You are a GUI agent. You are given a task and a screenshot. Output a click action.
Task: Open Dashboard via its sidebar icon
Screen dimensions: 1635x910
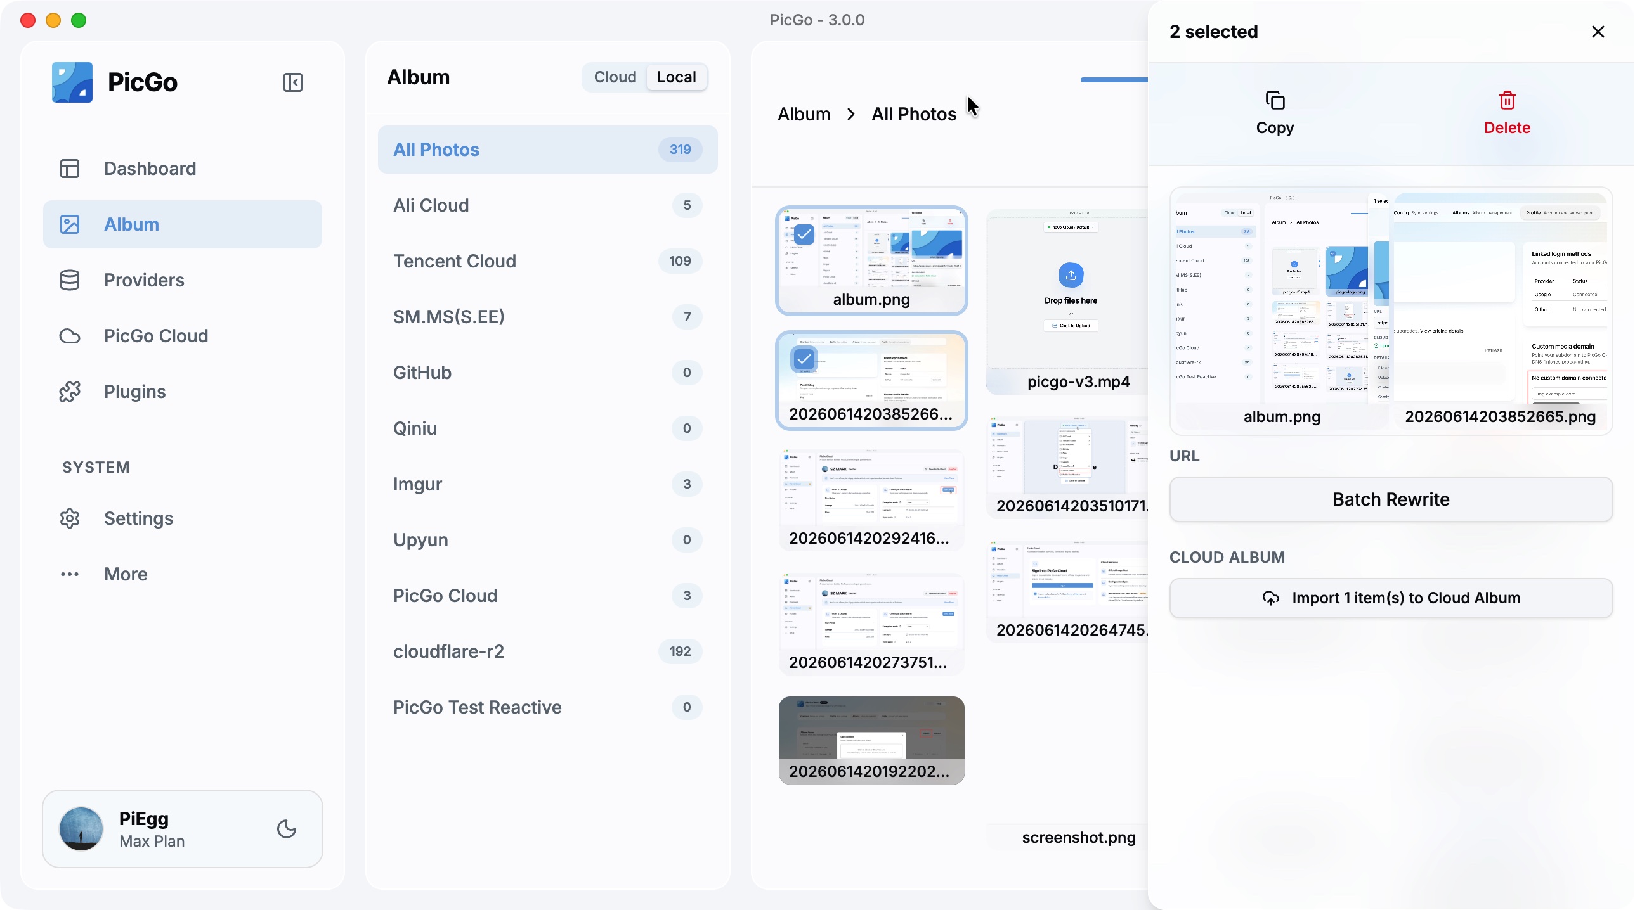[x=70, y=169]
